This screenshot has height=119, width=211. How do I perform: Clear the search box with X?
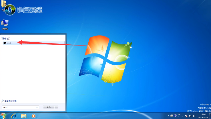tap(37, 107)
